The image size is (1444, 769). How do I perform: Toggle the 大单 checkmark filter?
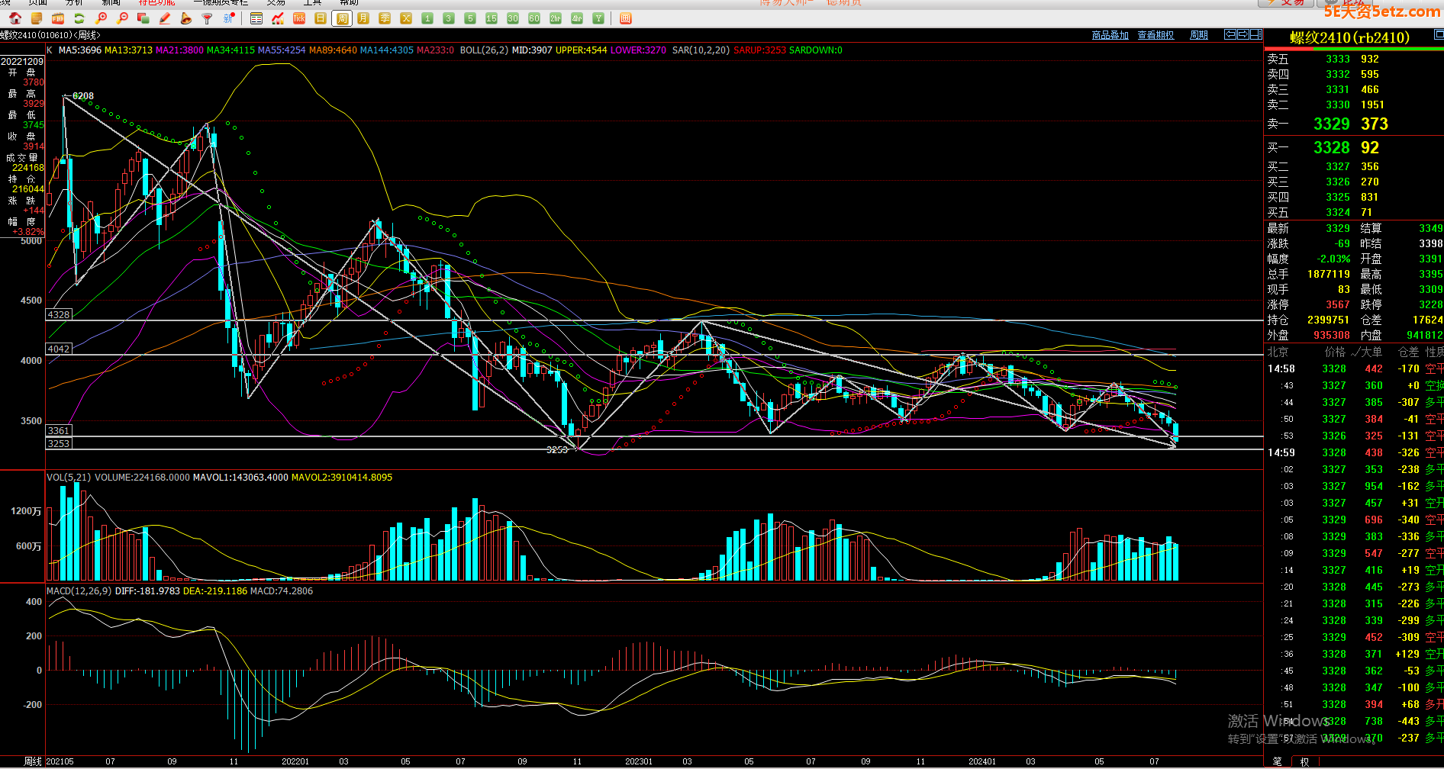(1365, 352)
